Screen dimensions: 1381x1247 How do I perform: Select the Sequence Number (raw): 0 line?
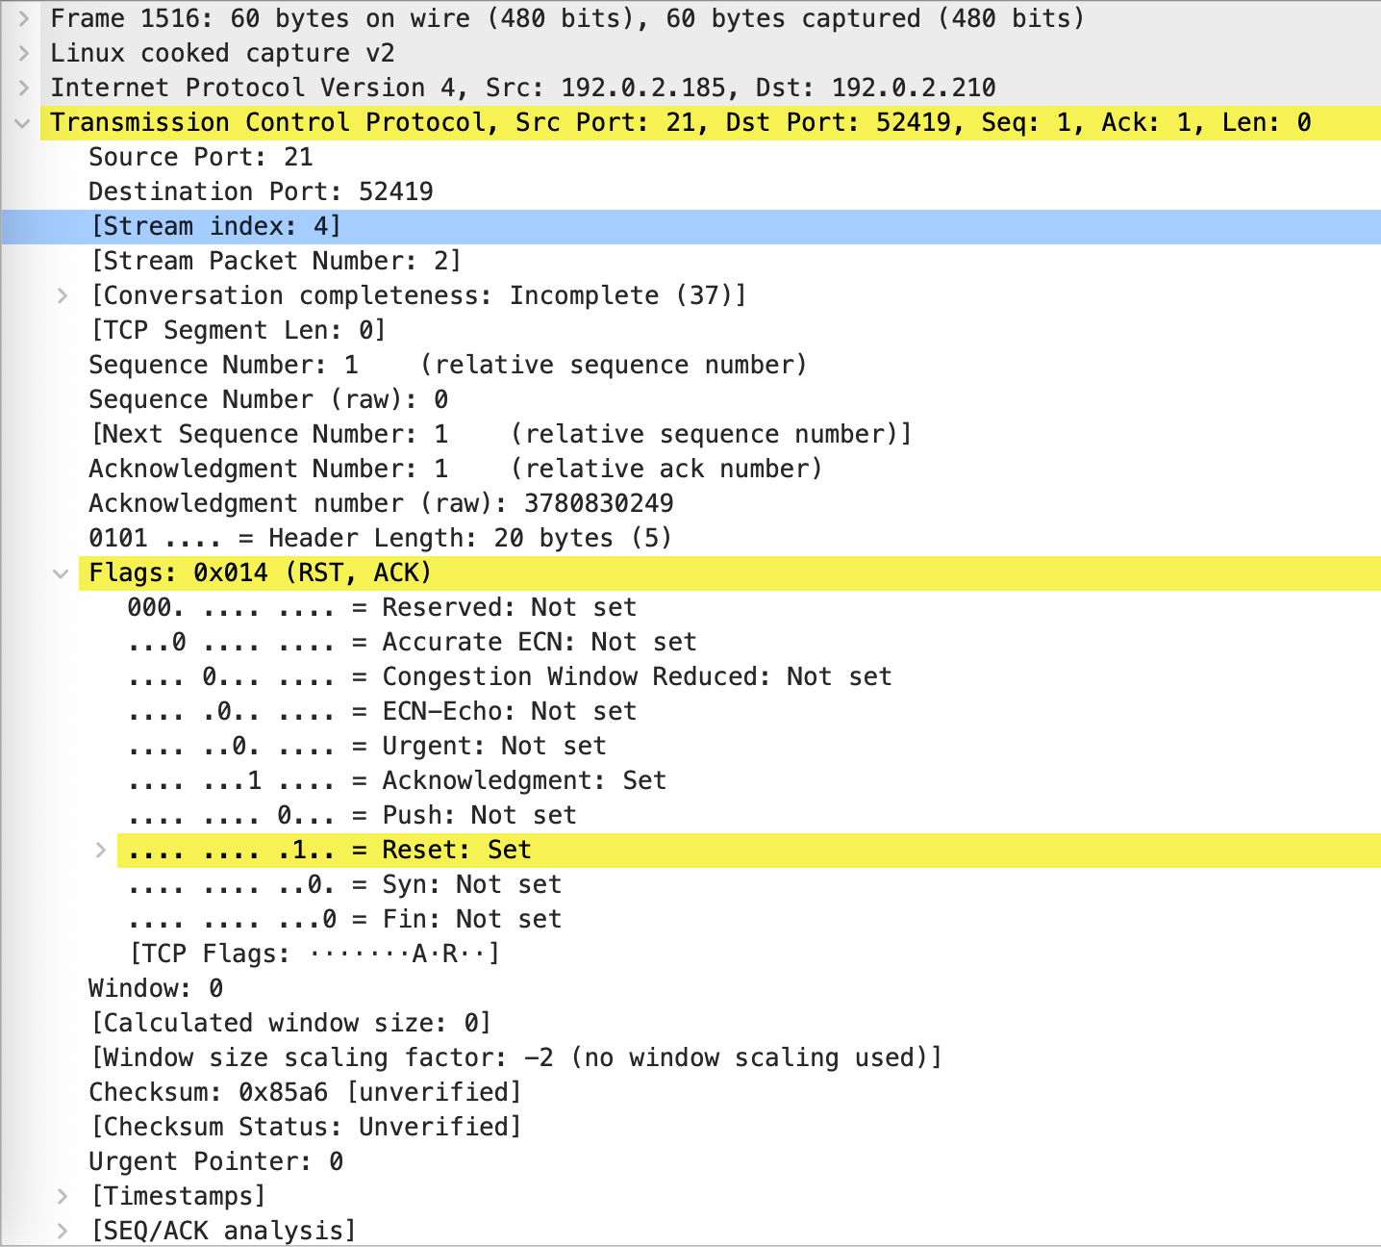(268, 399)
